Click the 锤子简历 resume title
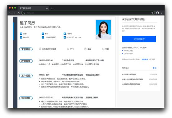 pyautogui.click(x=27, y=23)
